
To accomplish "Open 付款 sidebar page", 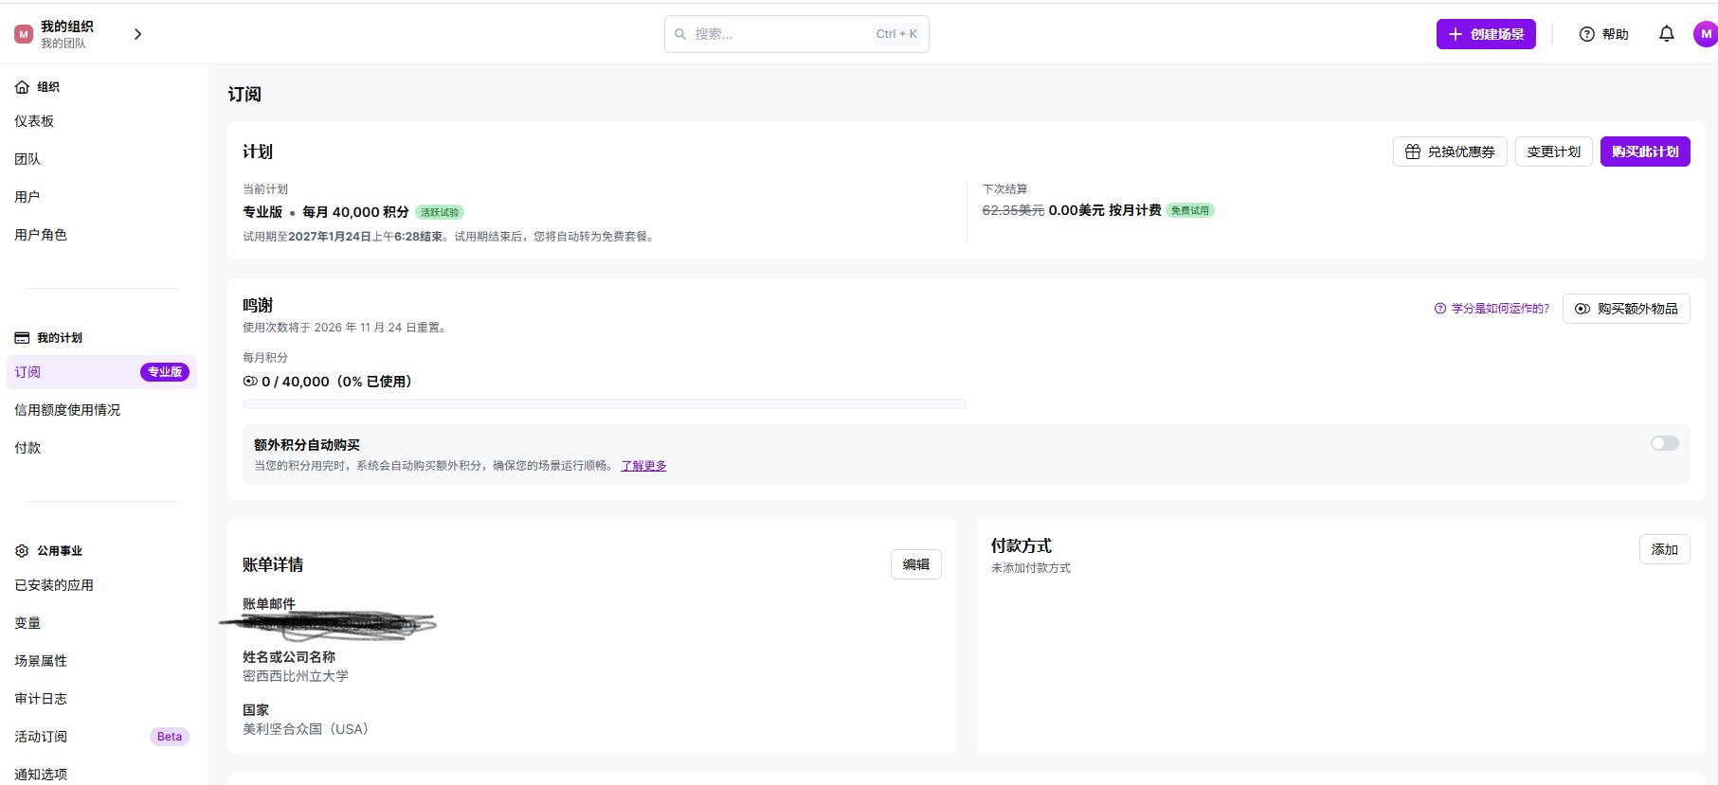I will pyautogui.click(x=27, y=448).
